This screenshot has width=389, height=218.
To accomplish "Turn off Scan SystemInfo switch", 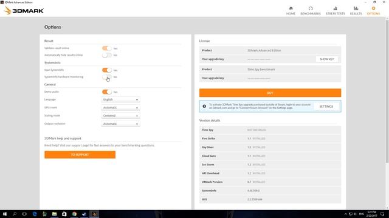I will pos(107,70).
